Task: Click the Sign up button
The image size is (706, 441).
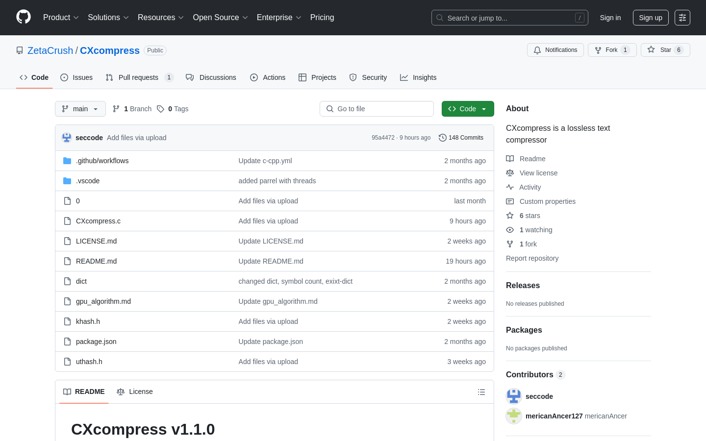Action: [x=651, y=18]
